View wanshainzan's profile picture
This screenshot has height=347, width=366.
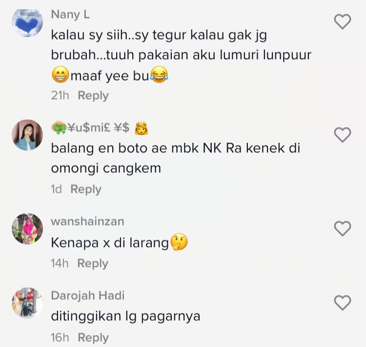tap(27, 228)
